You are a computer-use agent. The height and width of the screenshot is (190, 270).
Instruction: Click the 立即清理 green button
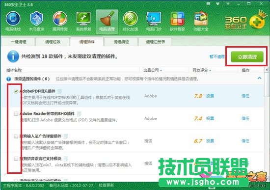coord(247,57)
